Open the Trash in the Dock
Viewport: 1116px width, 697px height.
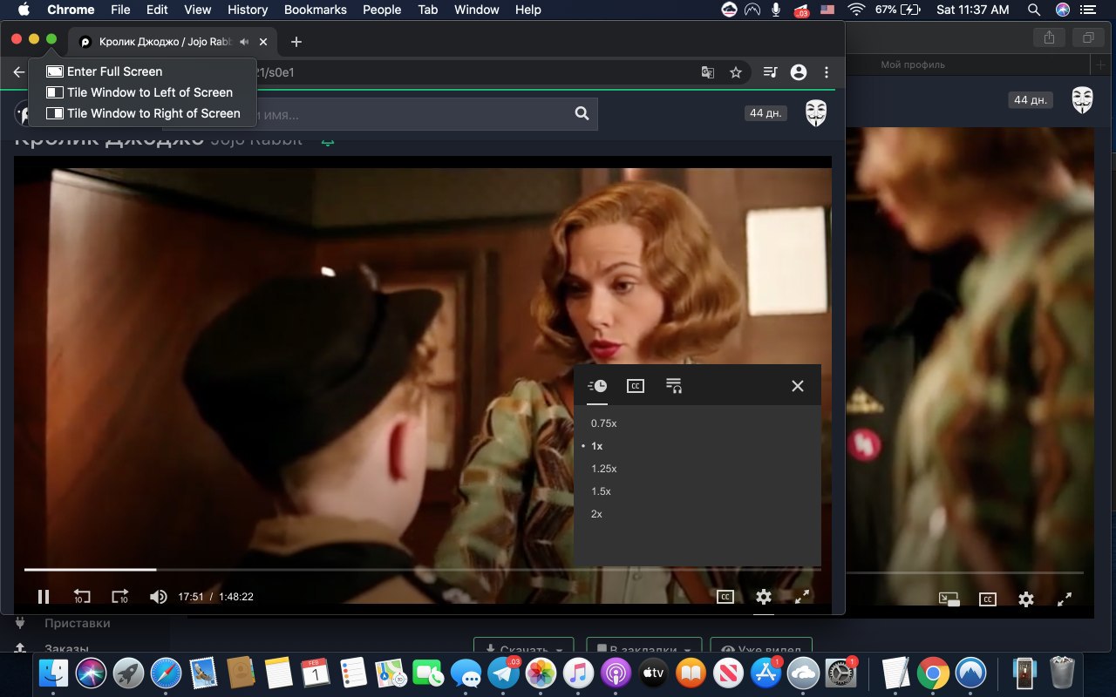click(x=1062, y=673)
